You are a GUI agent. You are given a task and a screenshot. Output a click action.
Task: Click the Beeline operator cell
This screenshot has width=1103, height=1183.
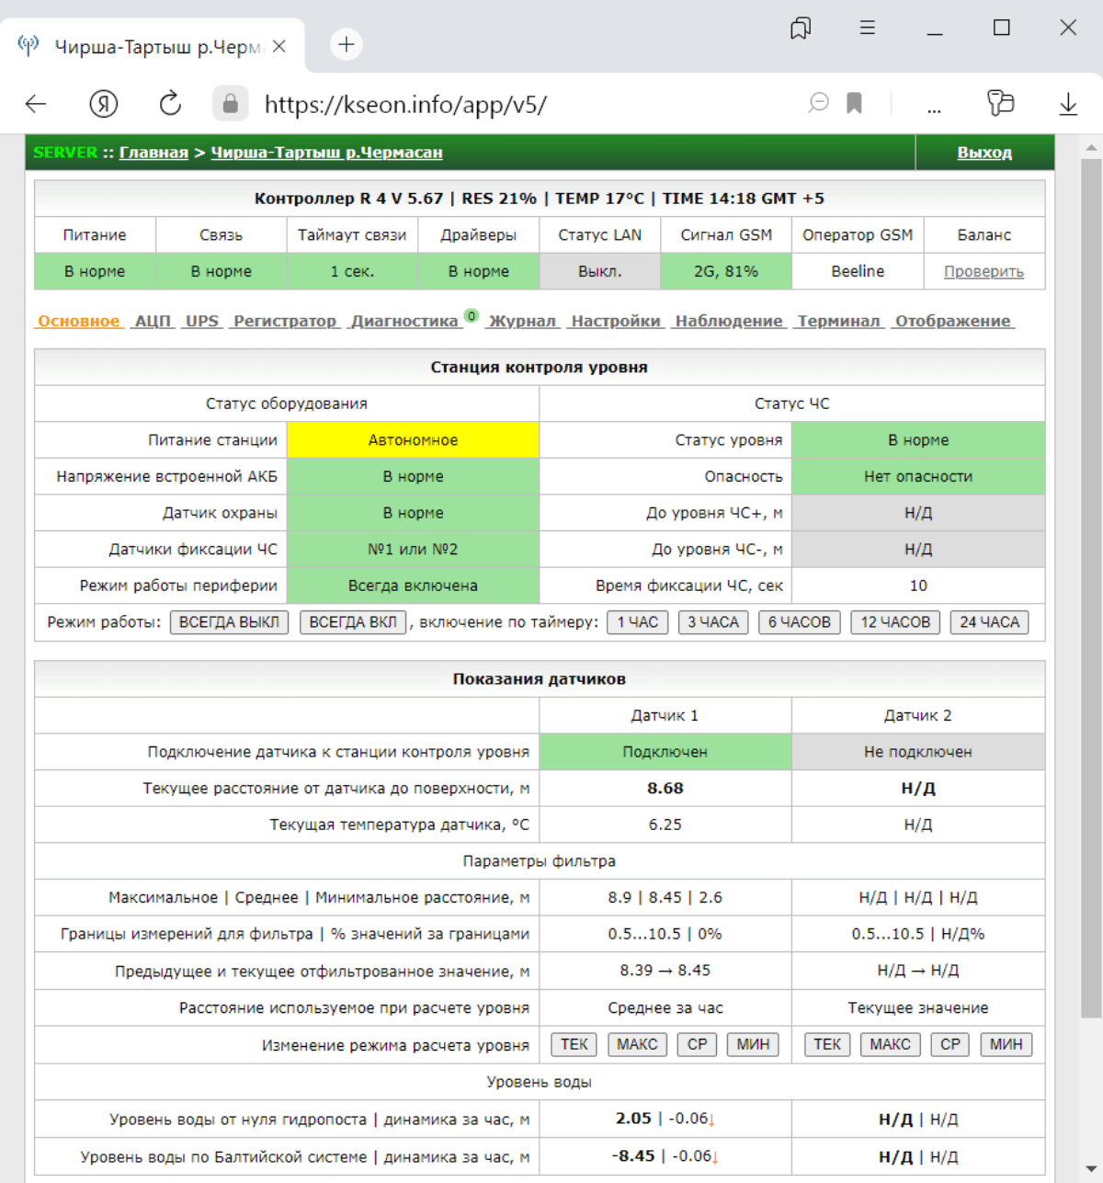(x=858, y=272)
